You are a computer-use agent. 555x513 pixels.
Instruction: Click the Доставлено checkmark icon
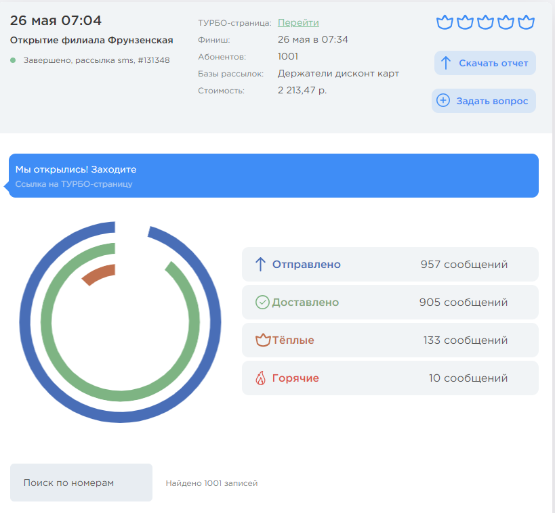point(262,303)
